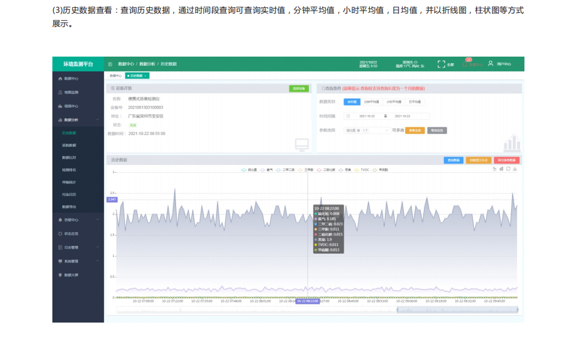Toggle 恶臭 series in chart legend
The width and height of the screenshot is (575, 339).
coord(344,170)
